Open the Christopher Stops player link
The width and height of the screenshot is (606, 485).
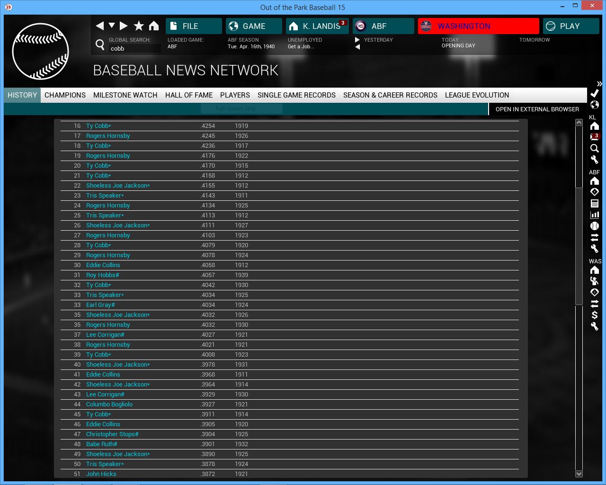[112, 434]
